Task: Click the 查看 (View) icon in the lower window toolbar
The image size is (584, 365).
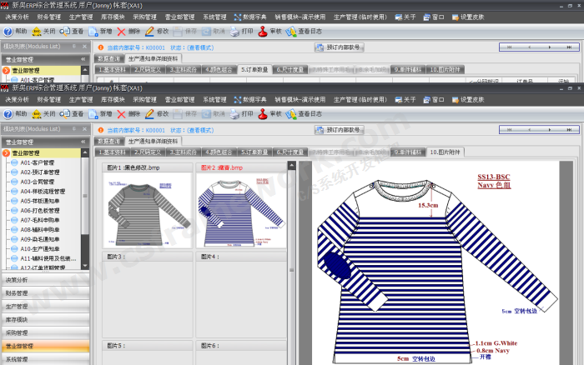Action: tap(71, 113)
